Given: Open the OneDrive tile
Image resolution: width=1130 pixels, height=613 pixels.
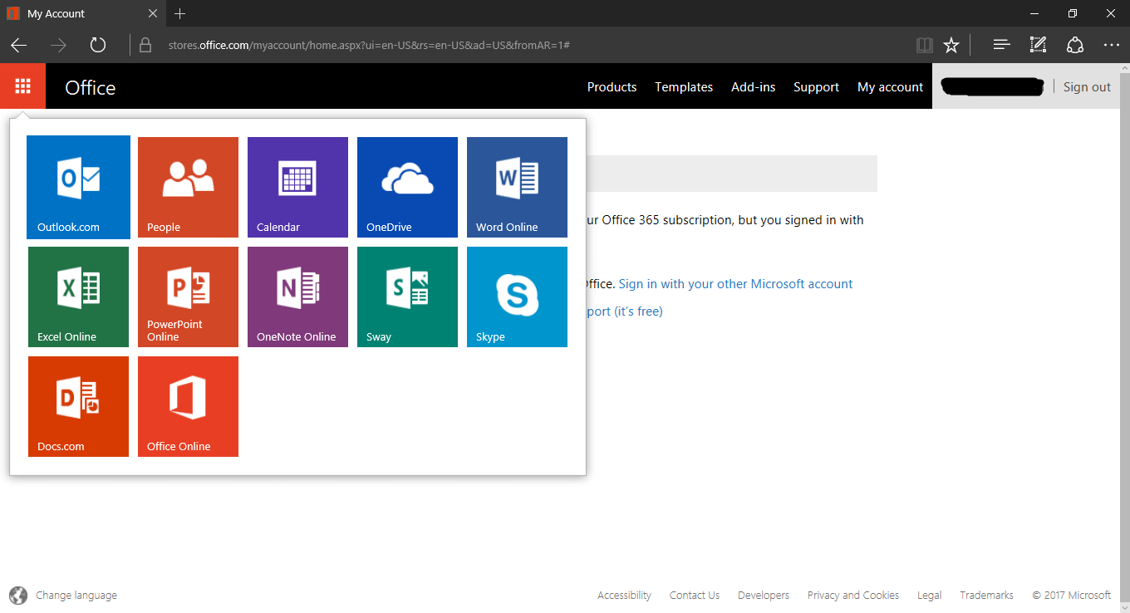Looking at the screenshot, I should click(x=407, y=187).
